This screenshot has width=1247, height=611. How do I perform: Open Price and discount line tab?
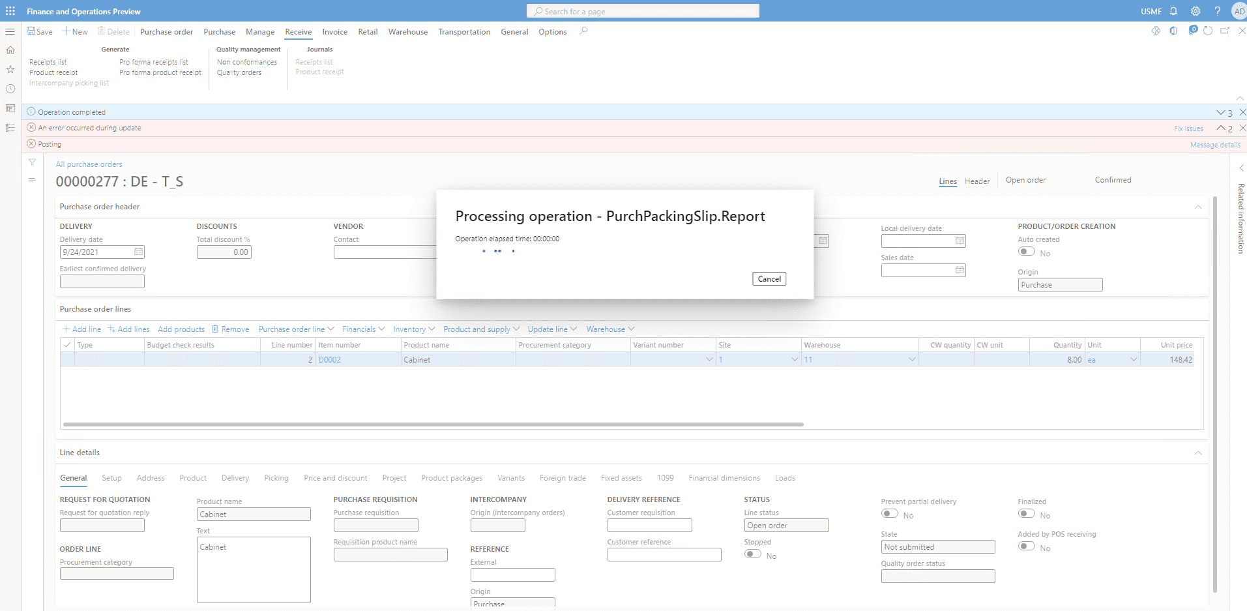335,478
